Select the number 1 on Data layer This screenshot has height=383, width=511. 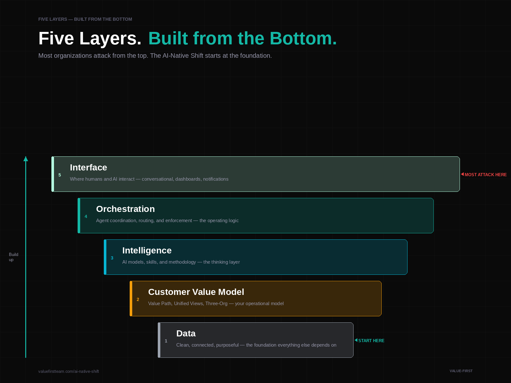coord(166,341)
